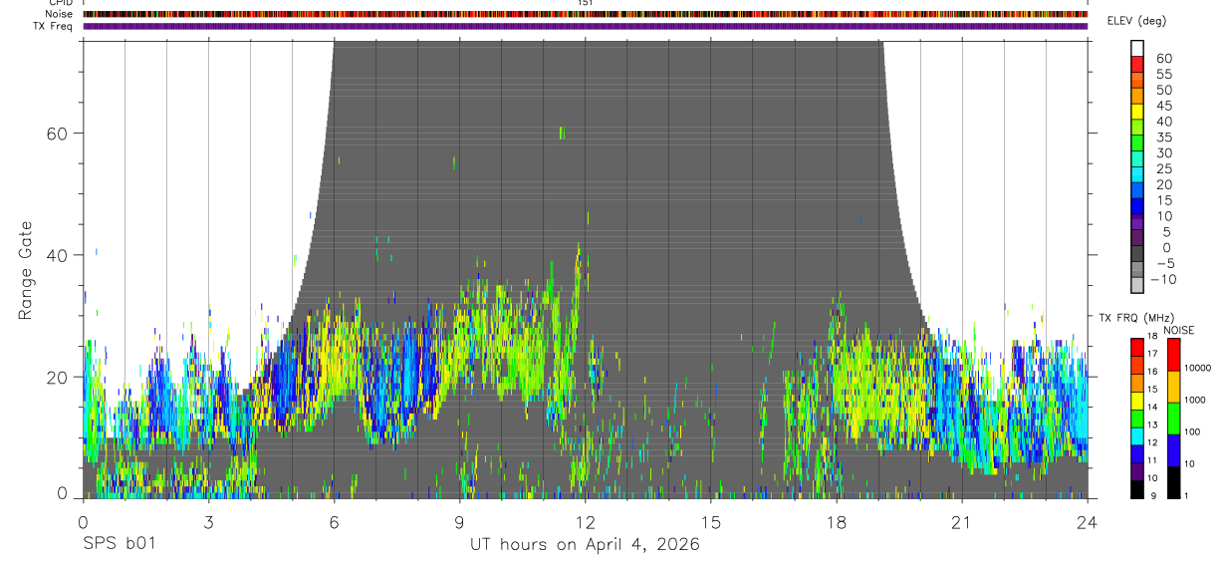Select the 60 range gate tick label

[x=58, y=133]
